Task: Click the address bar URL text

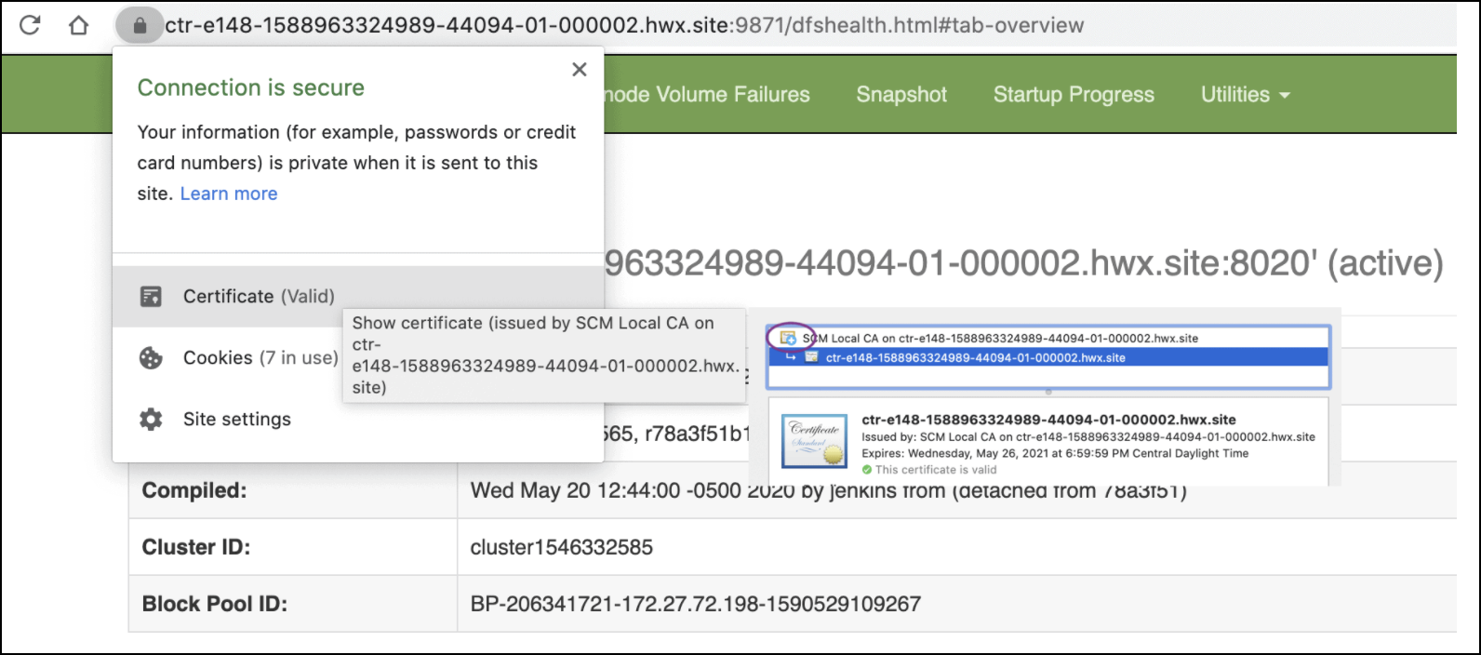Action: (x=623, y=26)
